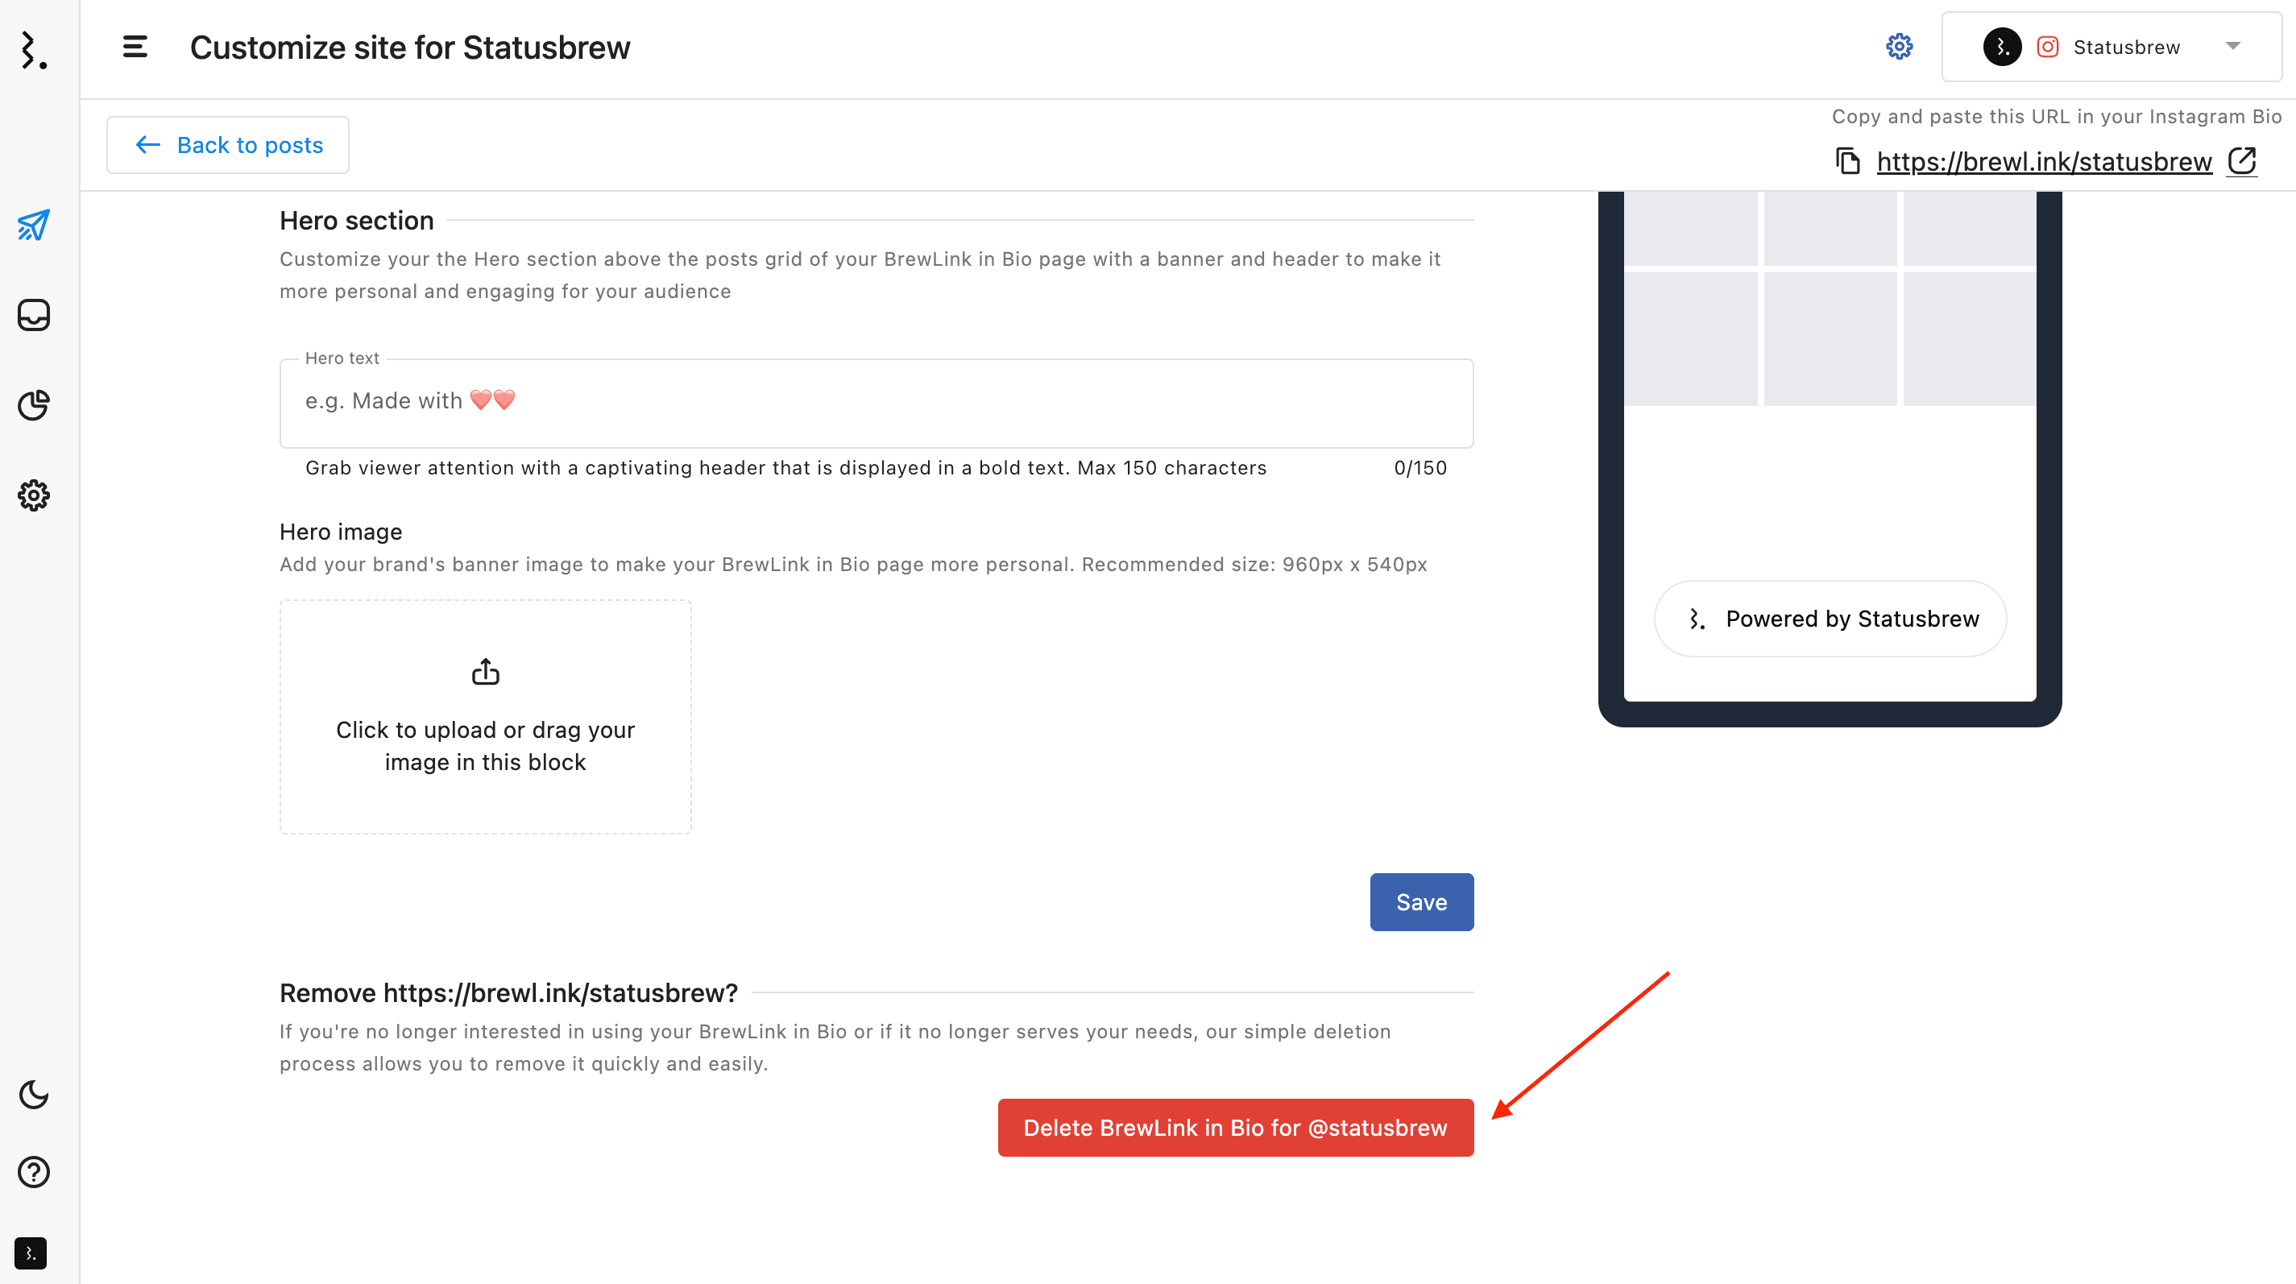The image size is (2296, 1284).
Task: Open the blue settings gear in header
Action: coord(1900,47)
